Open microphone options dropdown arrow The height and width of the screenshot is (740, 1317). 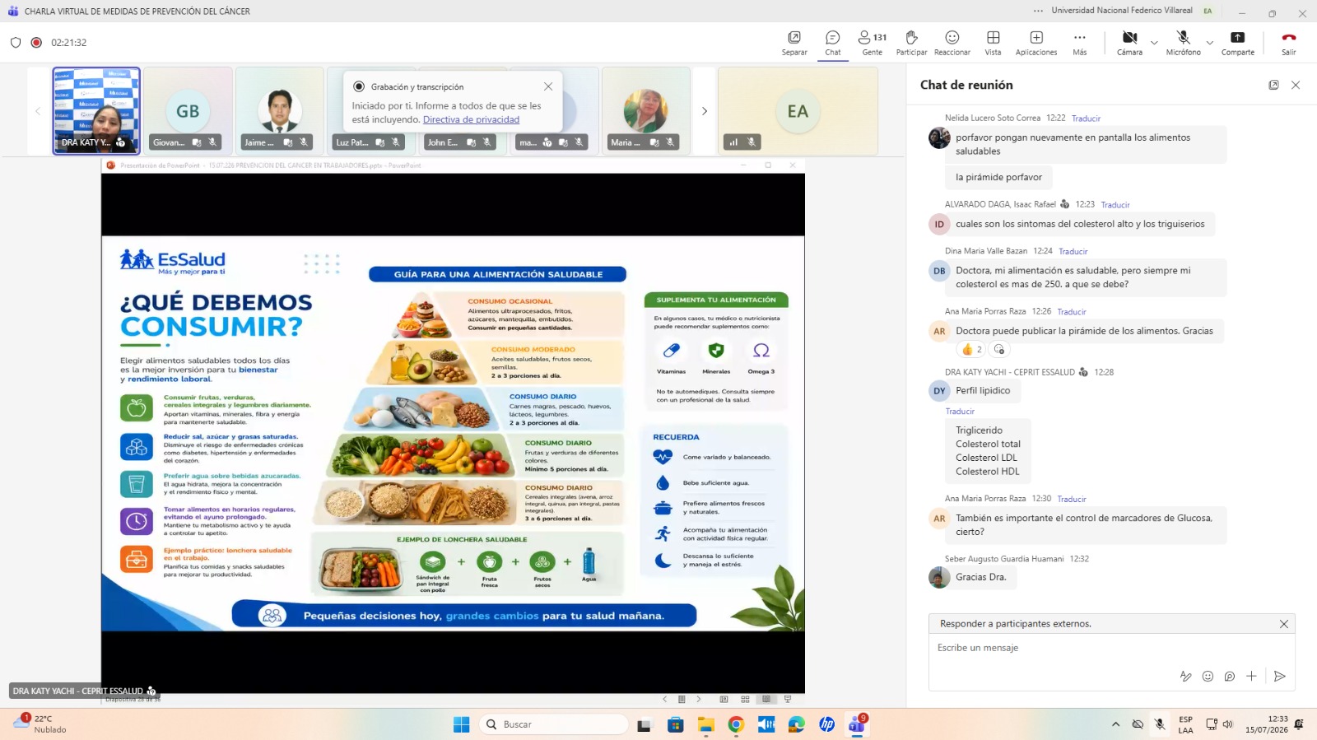pyautogui.click(x=1209, y=42)
